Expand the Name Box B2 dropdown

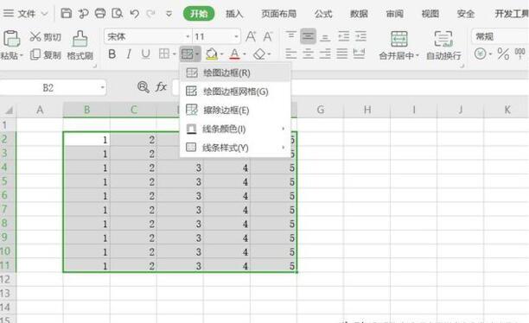click(x=102, y=88)
